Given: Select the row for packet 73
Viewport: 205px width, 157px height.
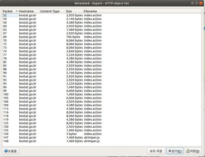Looking at the screenshot, I should pos(102,48).
